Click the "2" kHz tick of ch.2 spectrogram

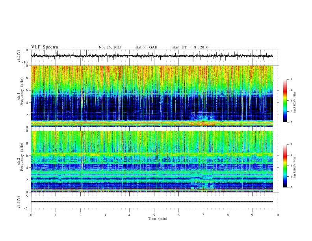point(28,180)
